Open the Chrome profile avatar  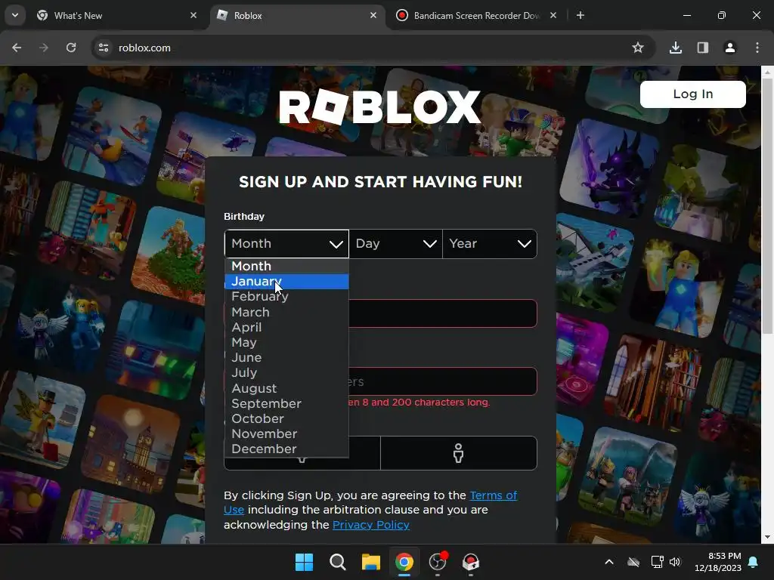pos(730,48)
